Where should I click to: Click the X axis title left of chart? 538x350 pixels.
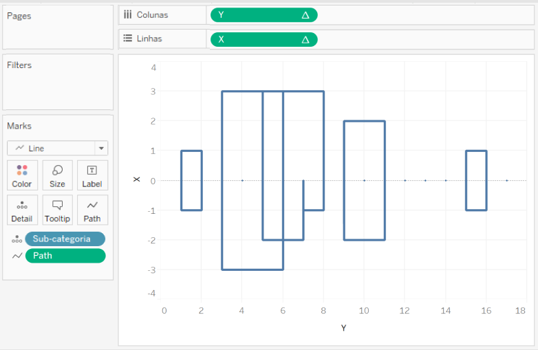[x=136, y=179]
